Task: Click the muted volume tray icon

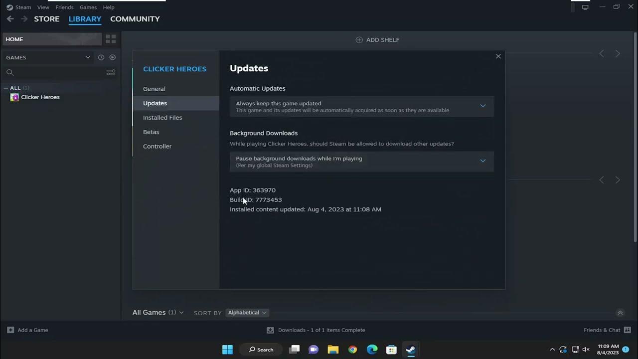Action: 586,350
